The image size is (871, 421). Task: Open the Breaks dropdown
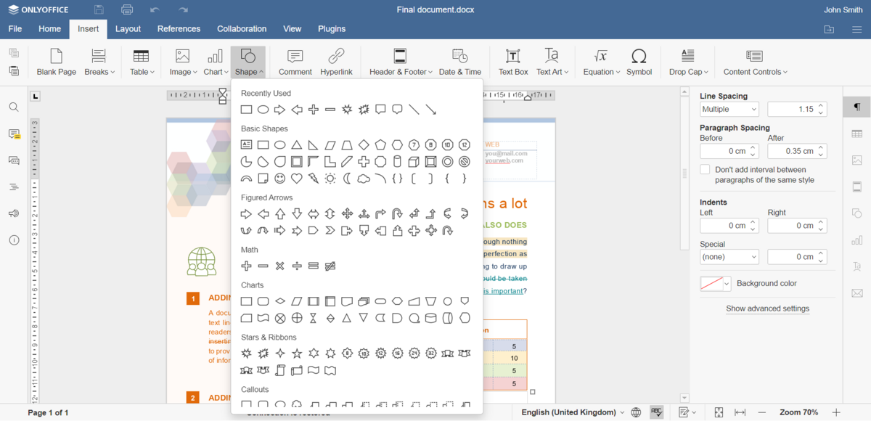99,62
